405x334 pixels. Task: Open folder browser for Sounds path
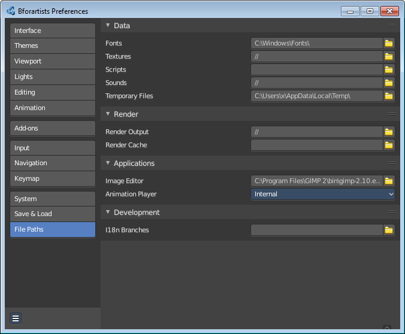pos(389,83)
